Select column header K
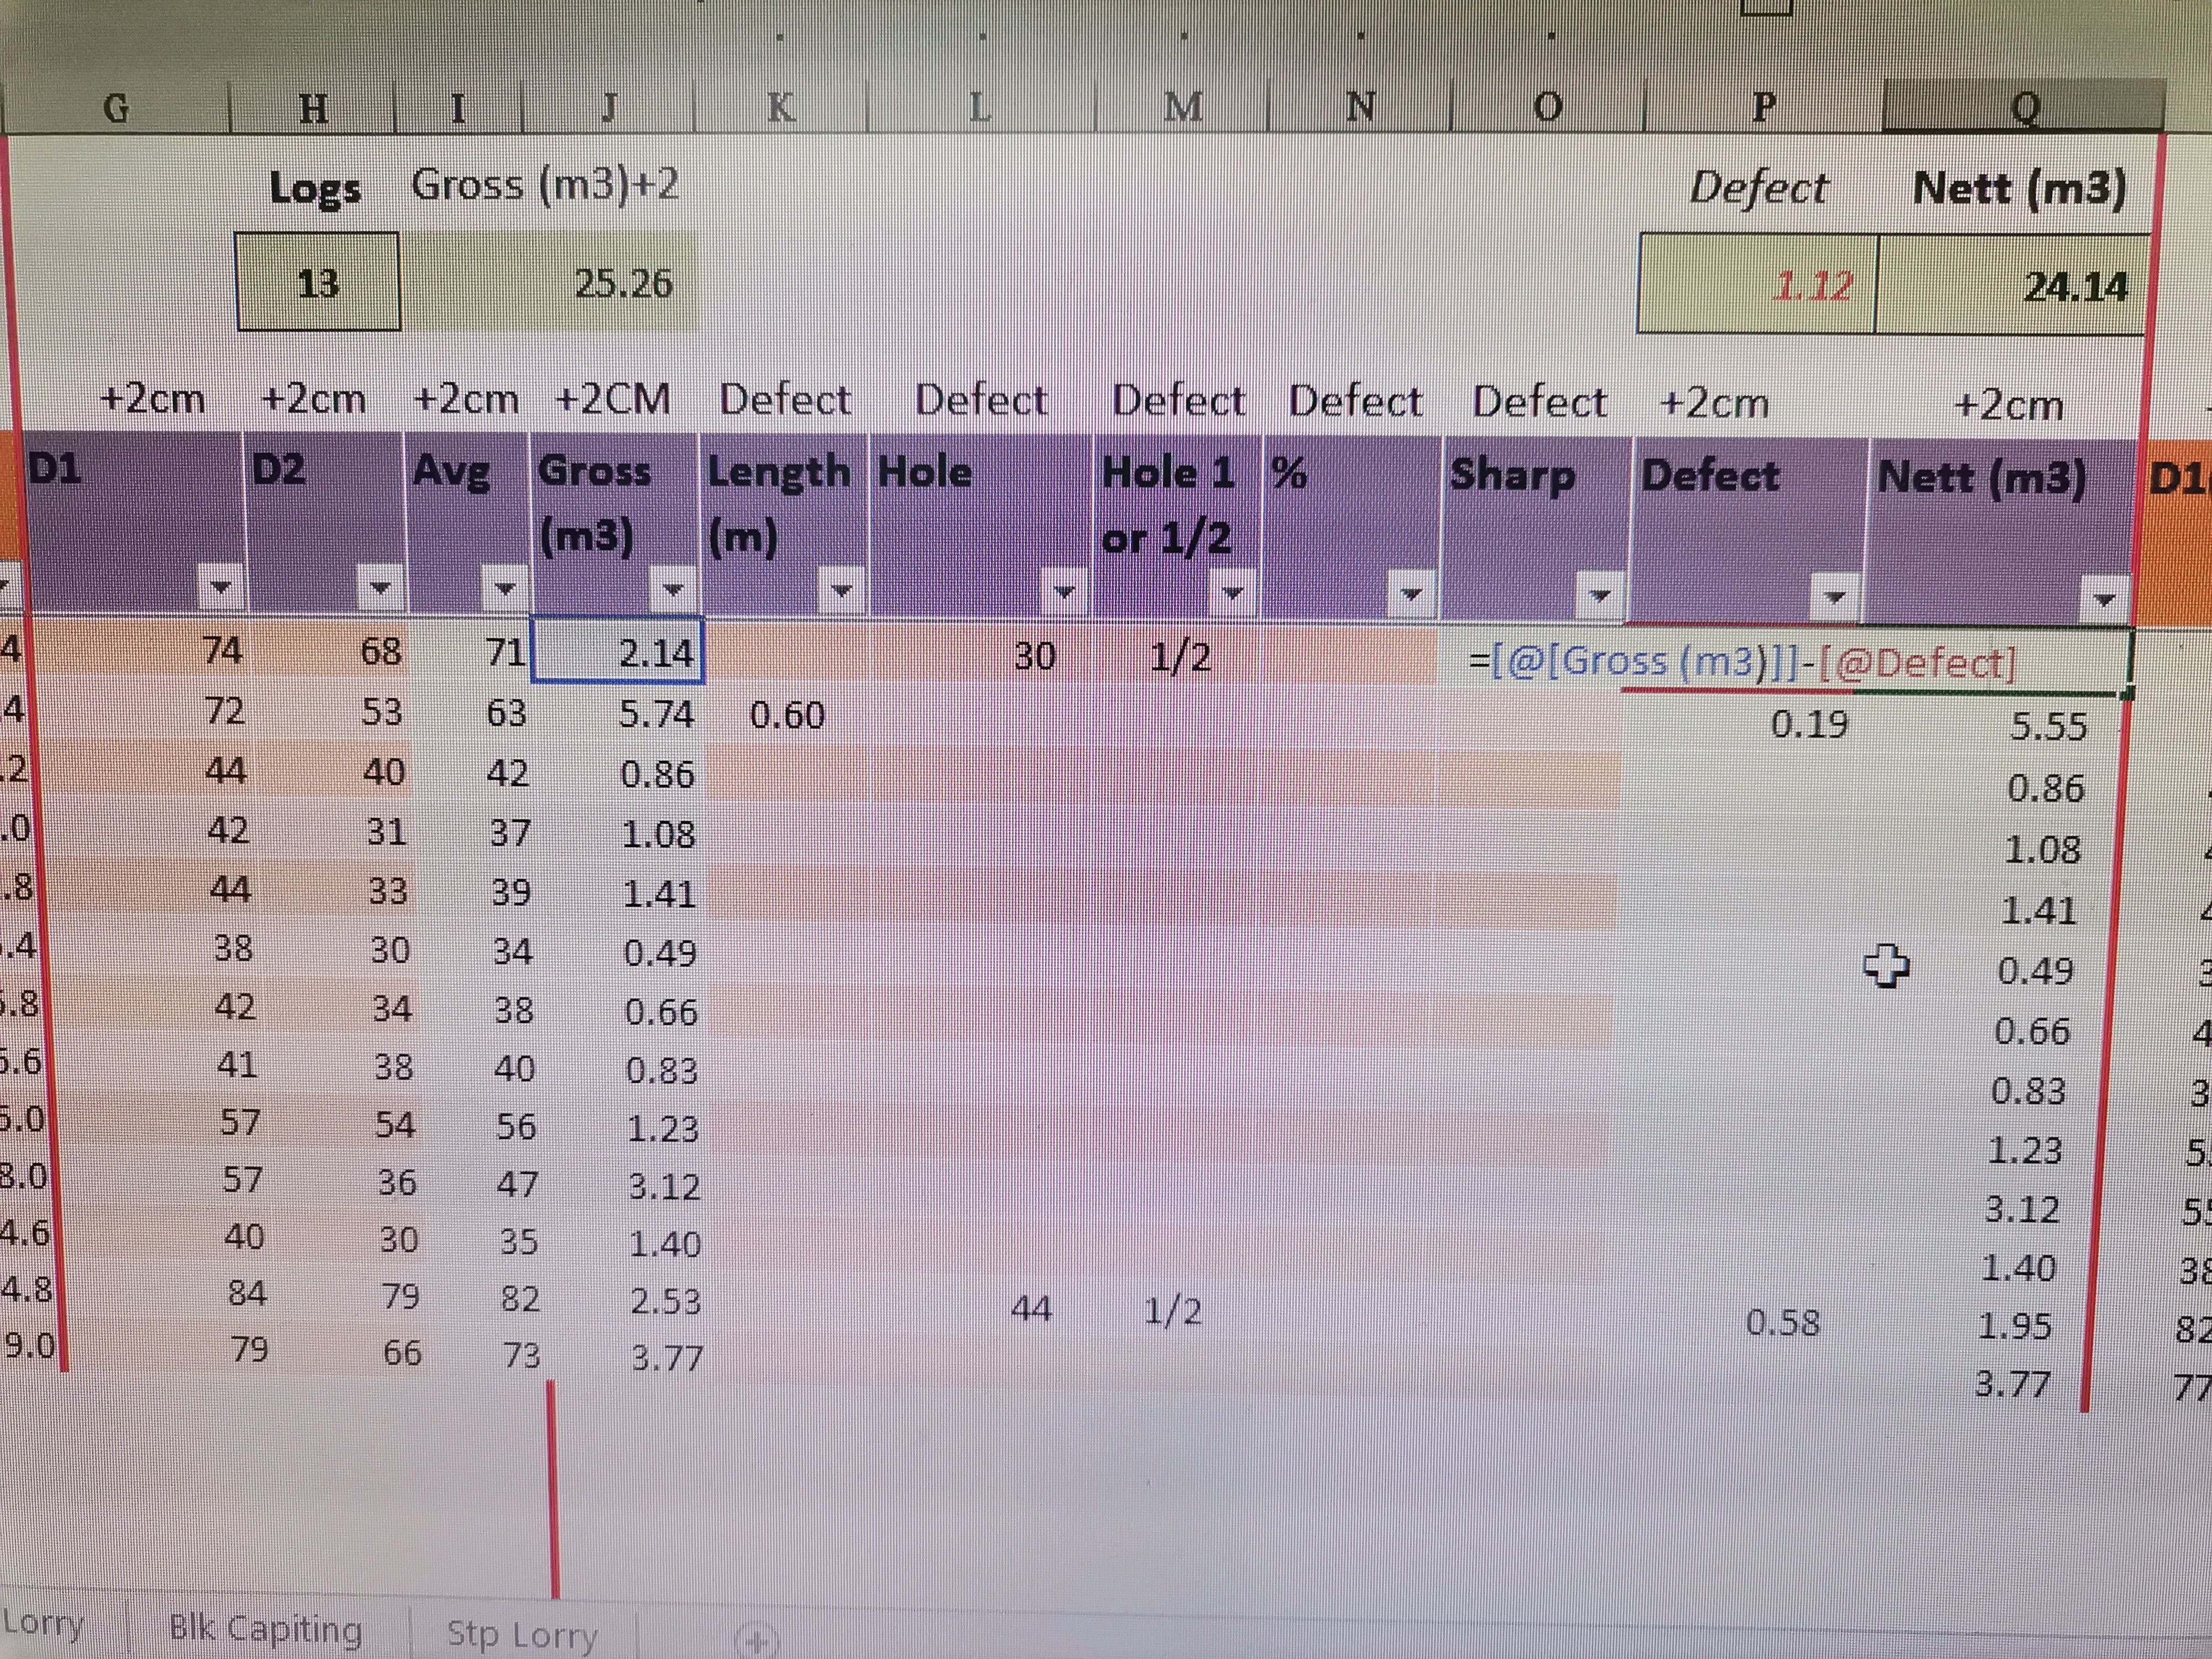2212x1659 pixels. [x=781, y=107]
